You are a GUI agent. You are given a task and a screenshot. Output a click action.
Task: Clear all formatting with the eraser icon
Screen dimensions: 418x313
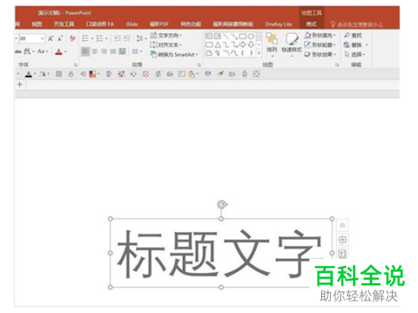coord(73,38)
